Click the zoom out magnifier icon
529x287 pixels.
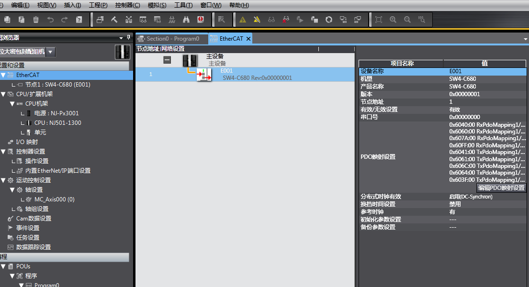pyautogui.click(x=407, y=20)
